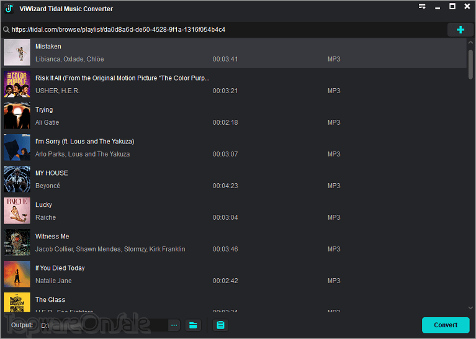The width and height of the screenshot is (476, 339).
Task: Click I'm Sorry (ft. Lous and The Yakuza) title
Action: pos(84,142)
